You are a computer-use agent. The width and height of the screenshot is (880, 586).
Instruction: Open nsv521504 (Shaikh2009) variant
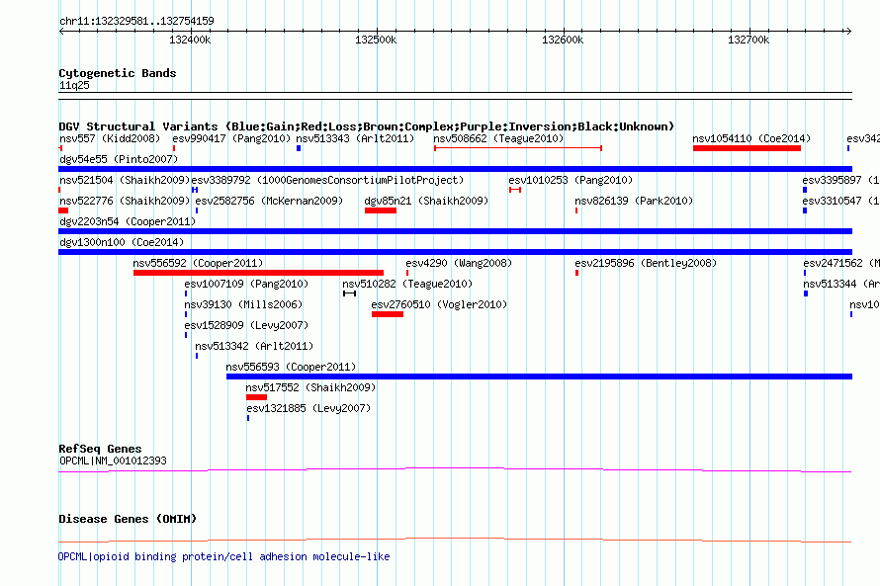[x=125, y=180]
